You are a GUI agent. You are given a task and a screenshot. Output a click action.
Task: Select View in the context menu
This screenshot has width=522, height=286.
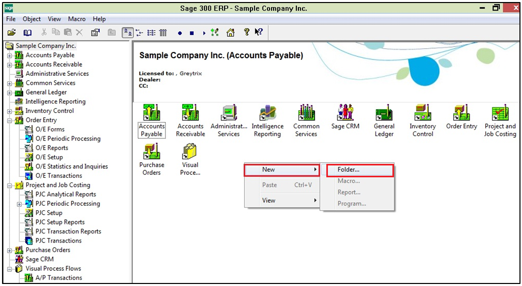coord(282,200)
